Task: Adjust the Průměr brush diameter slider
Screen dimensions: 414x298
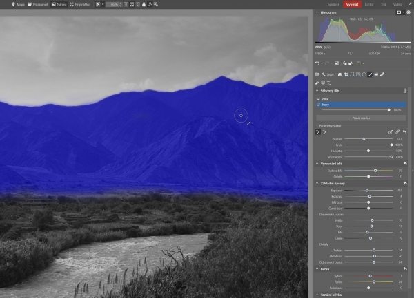Action: [x=368, y=139]
